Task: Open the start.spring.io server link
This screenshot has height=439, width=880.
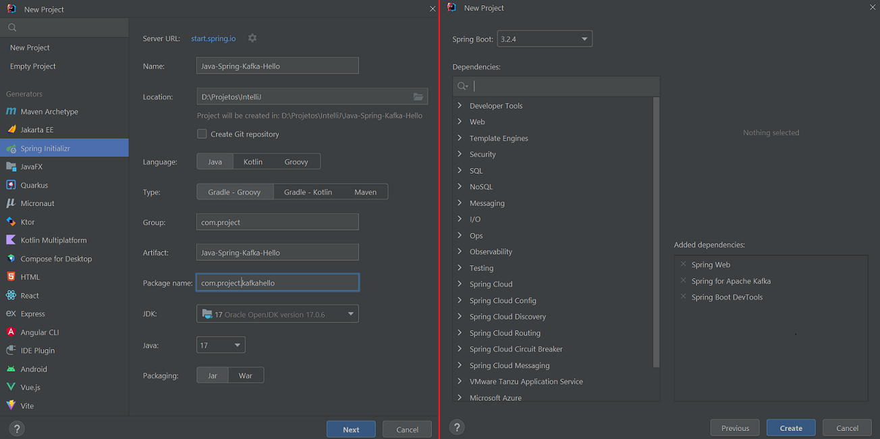Action: click(x=213, y=38)
